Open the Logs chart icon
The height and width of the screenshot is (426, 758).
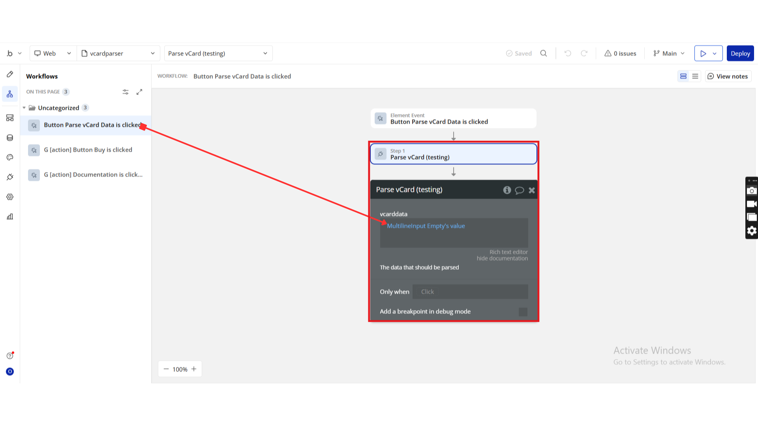(10, 217)
